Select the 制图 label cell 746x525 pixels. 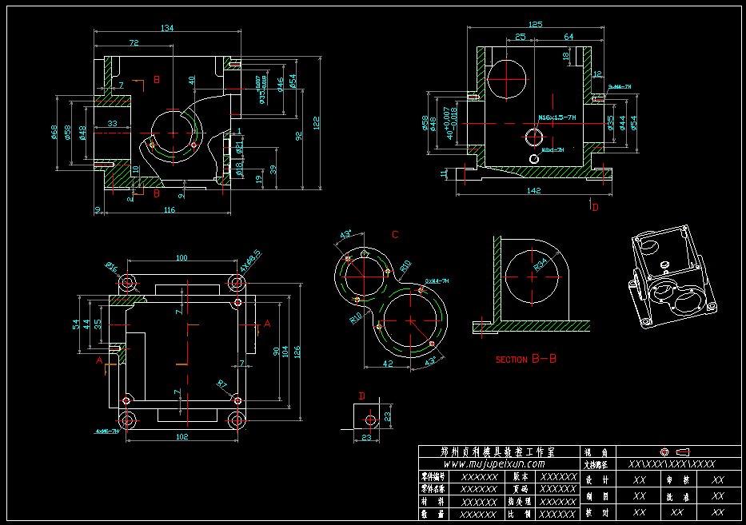(x=596, y=496)
